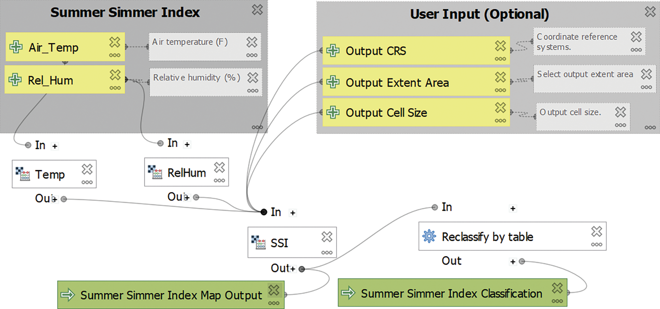Click the arrow icon on Summer Simmer Index Classification
This screenshot has height=309, width=660.
coord(348,293)
